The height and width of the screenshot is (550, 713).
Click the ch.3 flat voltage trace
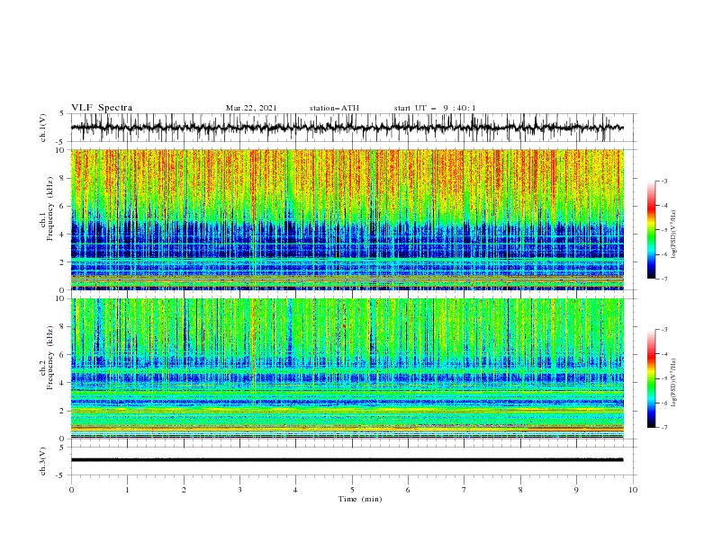[x=347, y=460]
